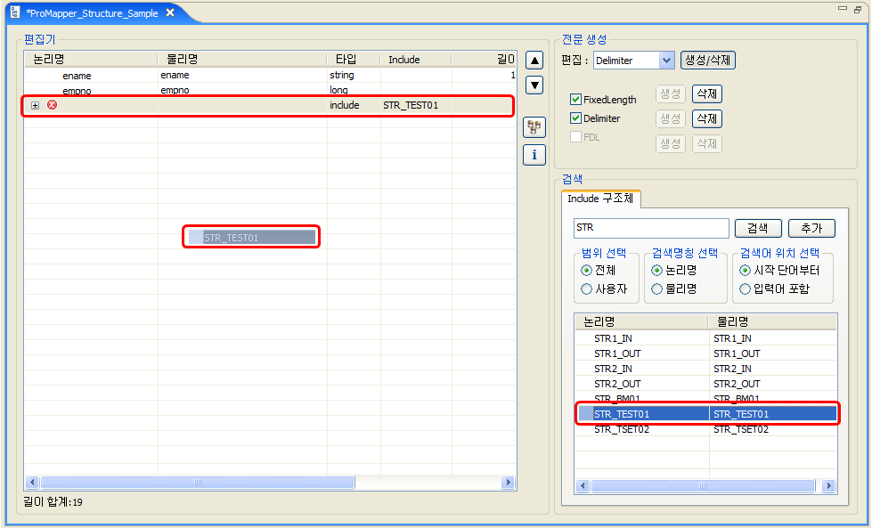
Task: Expand the include row with the plus sign
Action: 36,105
